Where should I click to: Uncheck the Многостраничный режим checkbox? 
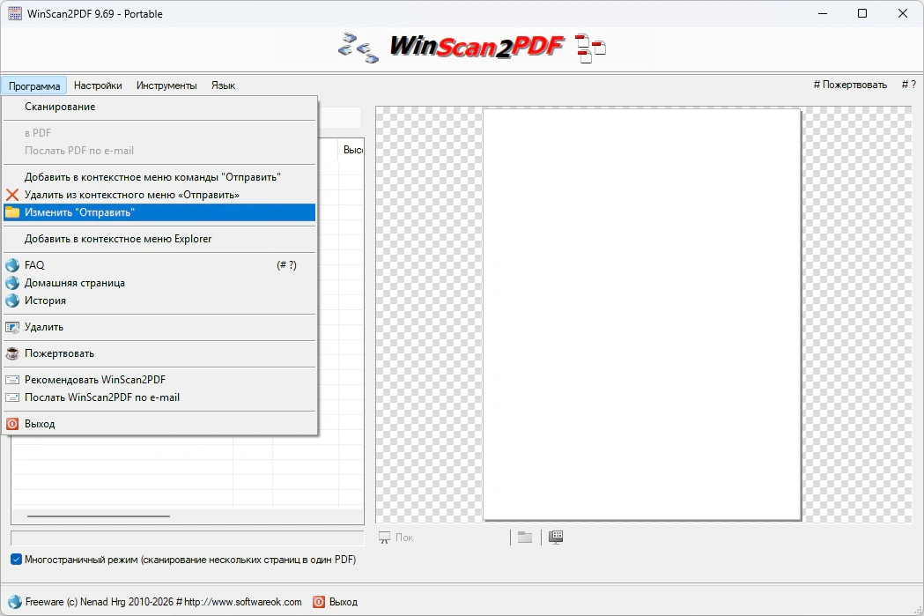pos(17,560)
